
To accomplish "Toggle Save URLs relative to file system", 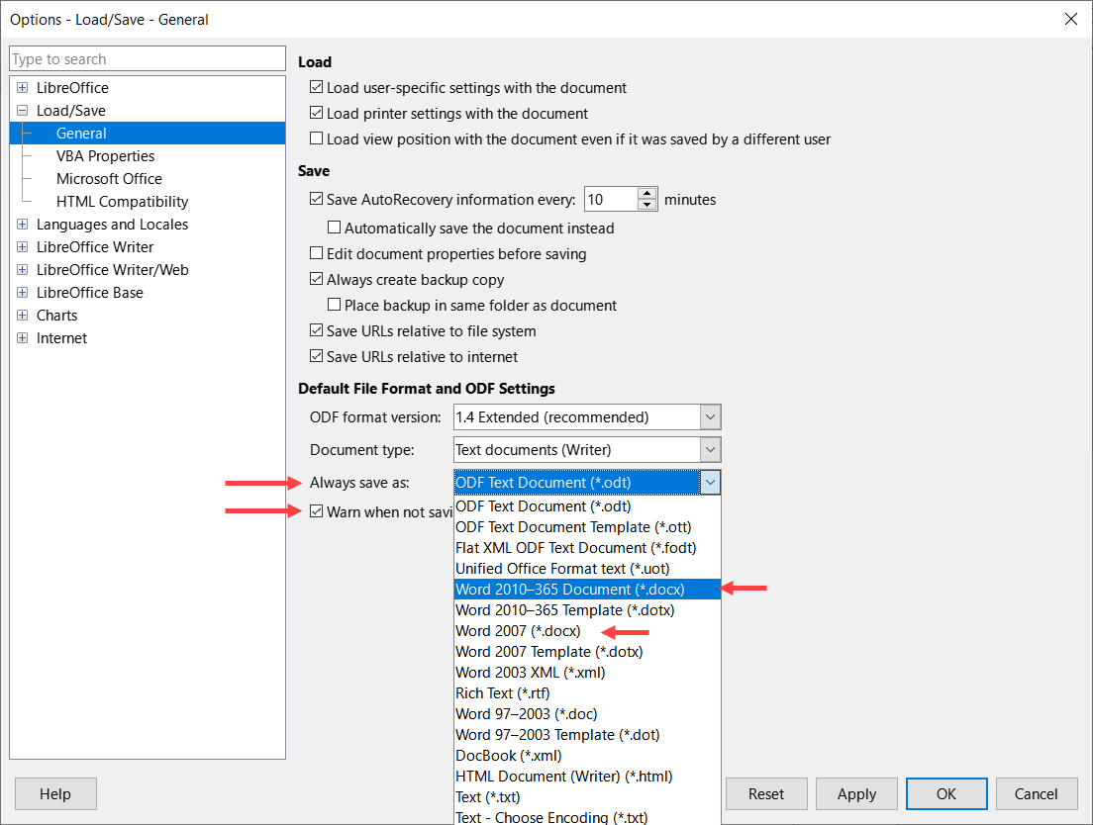I will coord(317,330).
